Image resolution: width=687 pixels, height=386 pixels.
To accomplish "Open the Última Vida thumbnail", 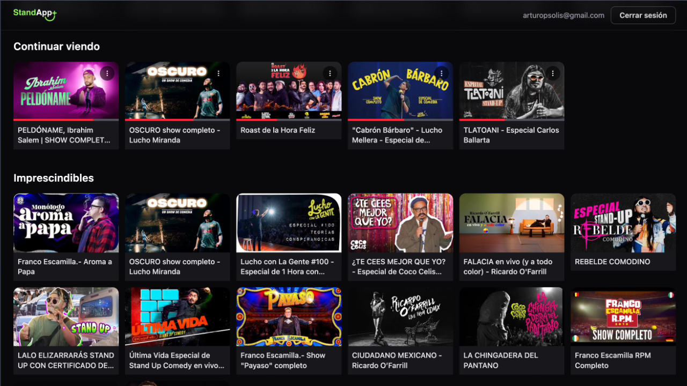I will click(178, 317).
